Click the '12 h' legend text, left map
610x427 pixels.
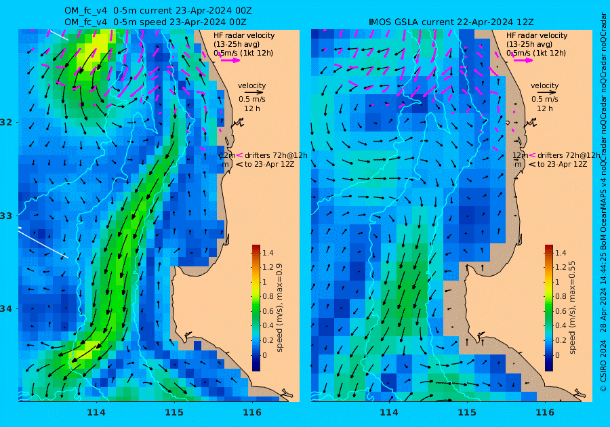(251, 108)
